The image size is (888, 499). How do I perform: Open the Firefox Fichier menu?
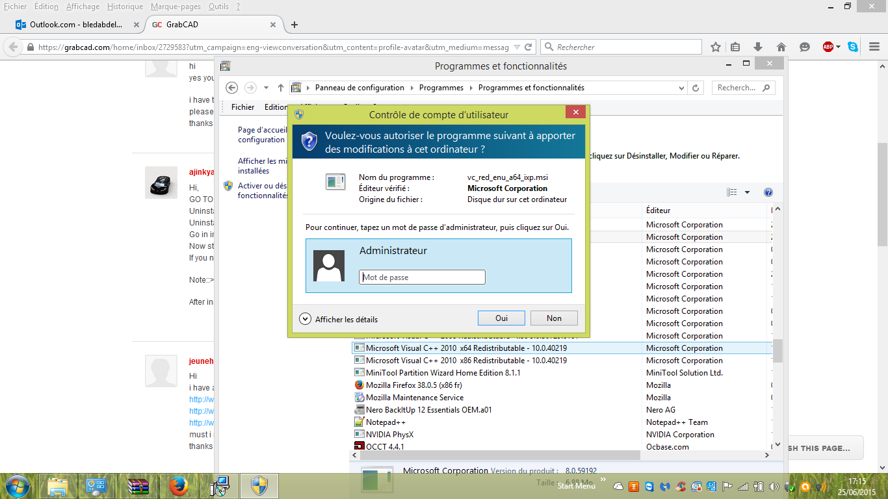pos(16,6)
